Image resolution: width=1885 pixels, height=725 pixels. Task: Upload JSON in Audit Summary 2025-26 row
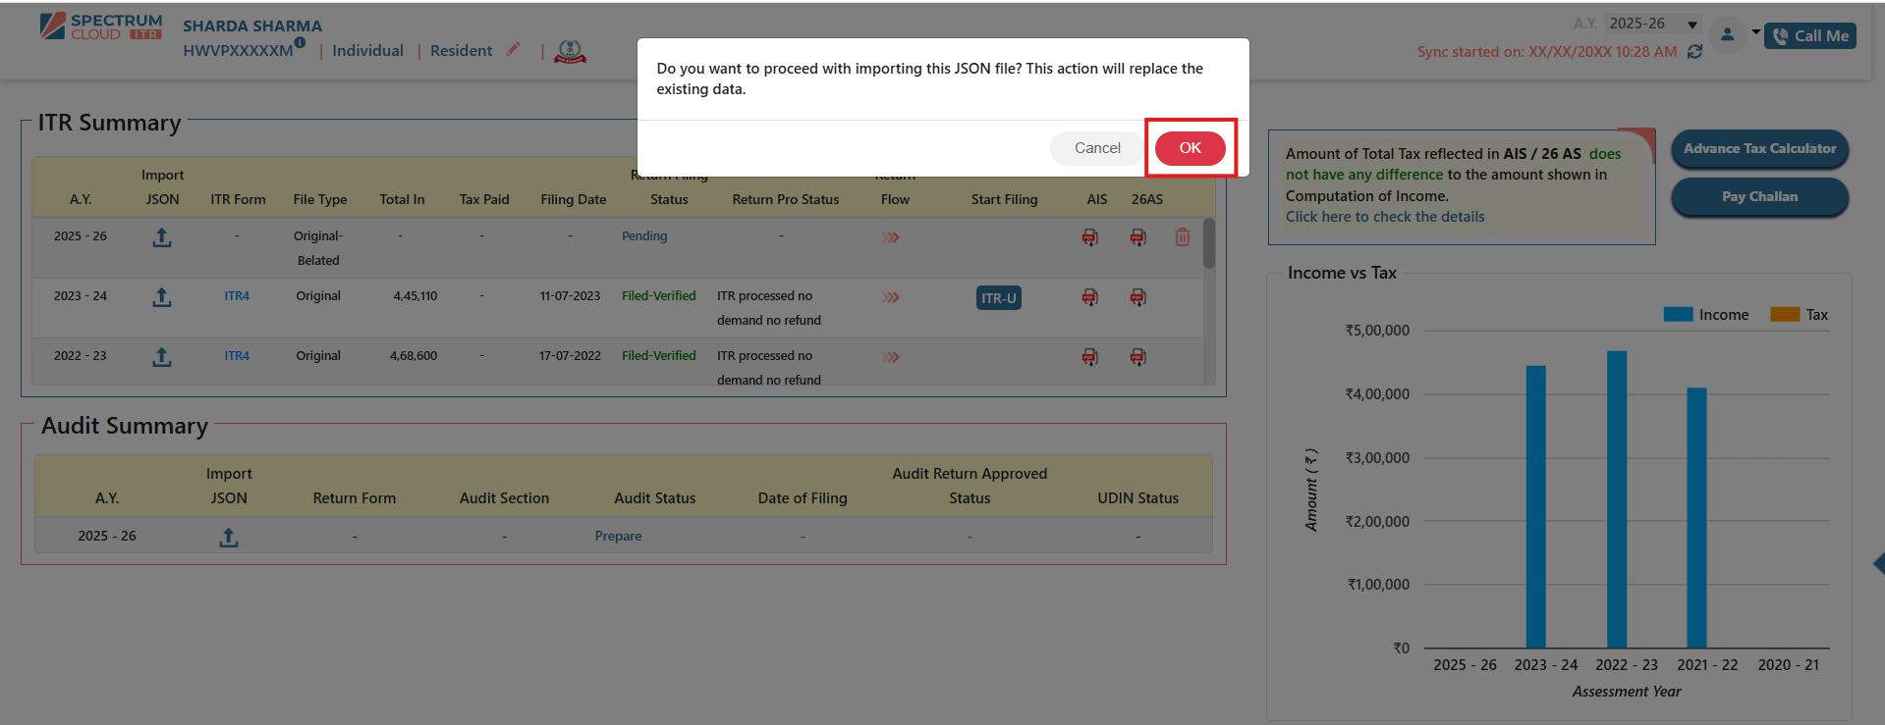coord(229,538)
